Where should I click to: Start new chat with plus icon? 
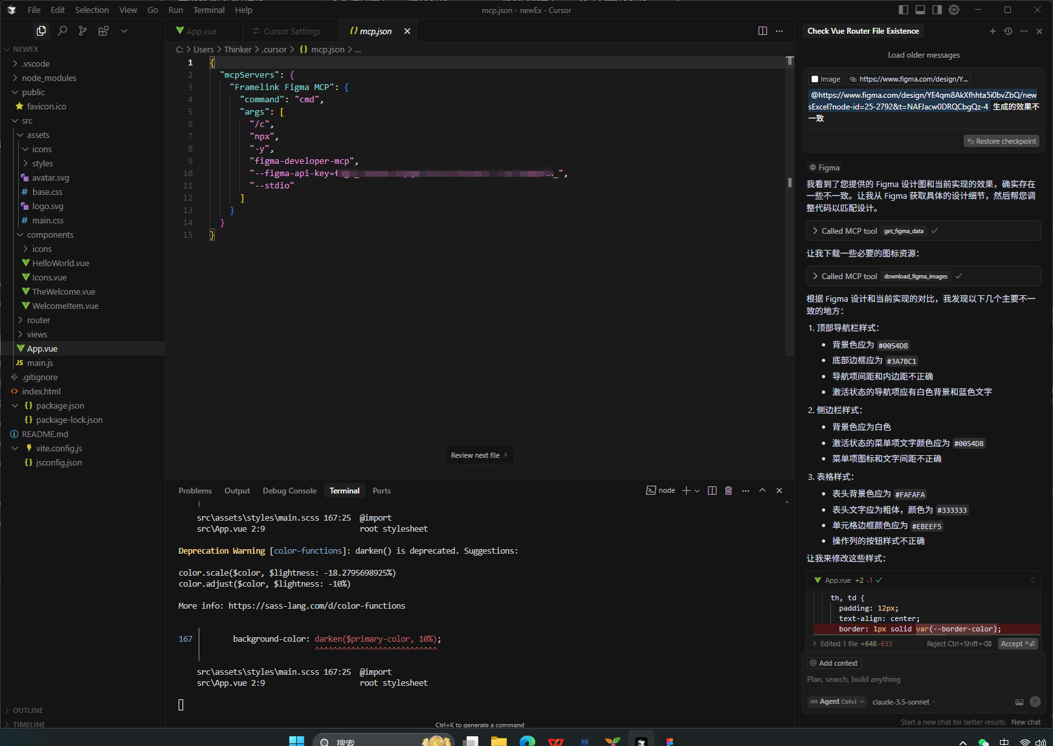(x=993, y=31)
